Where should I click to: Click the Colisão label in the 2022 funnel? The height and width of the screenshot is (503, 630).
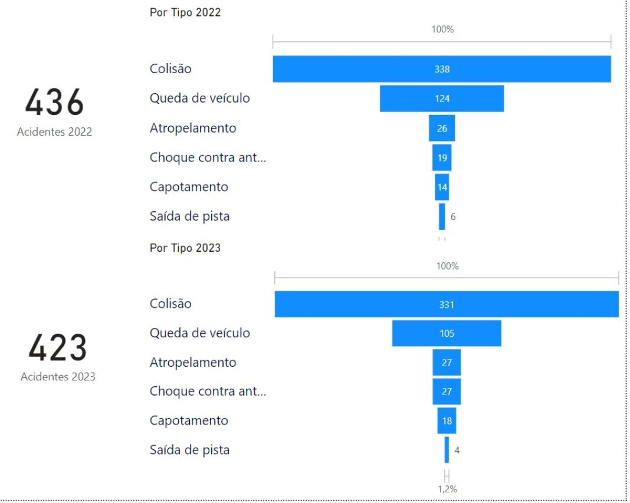click(x=170, y=68)
